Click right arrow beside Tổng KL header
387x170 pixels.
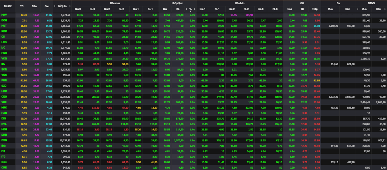71,6
